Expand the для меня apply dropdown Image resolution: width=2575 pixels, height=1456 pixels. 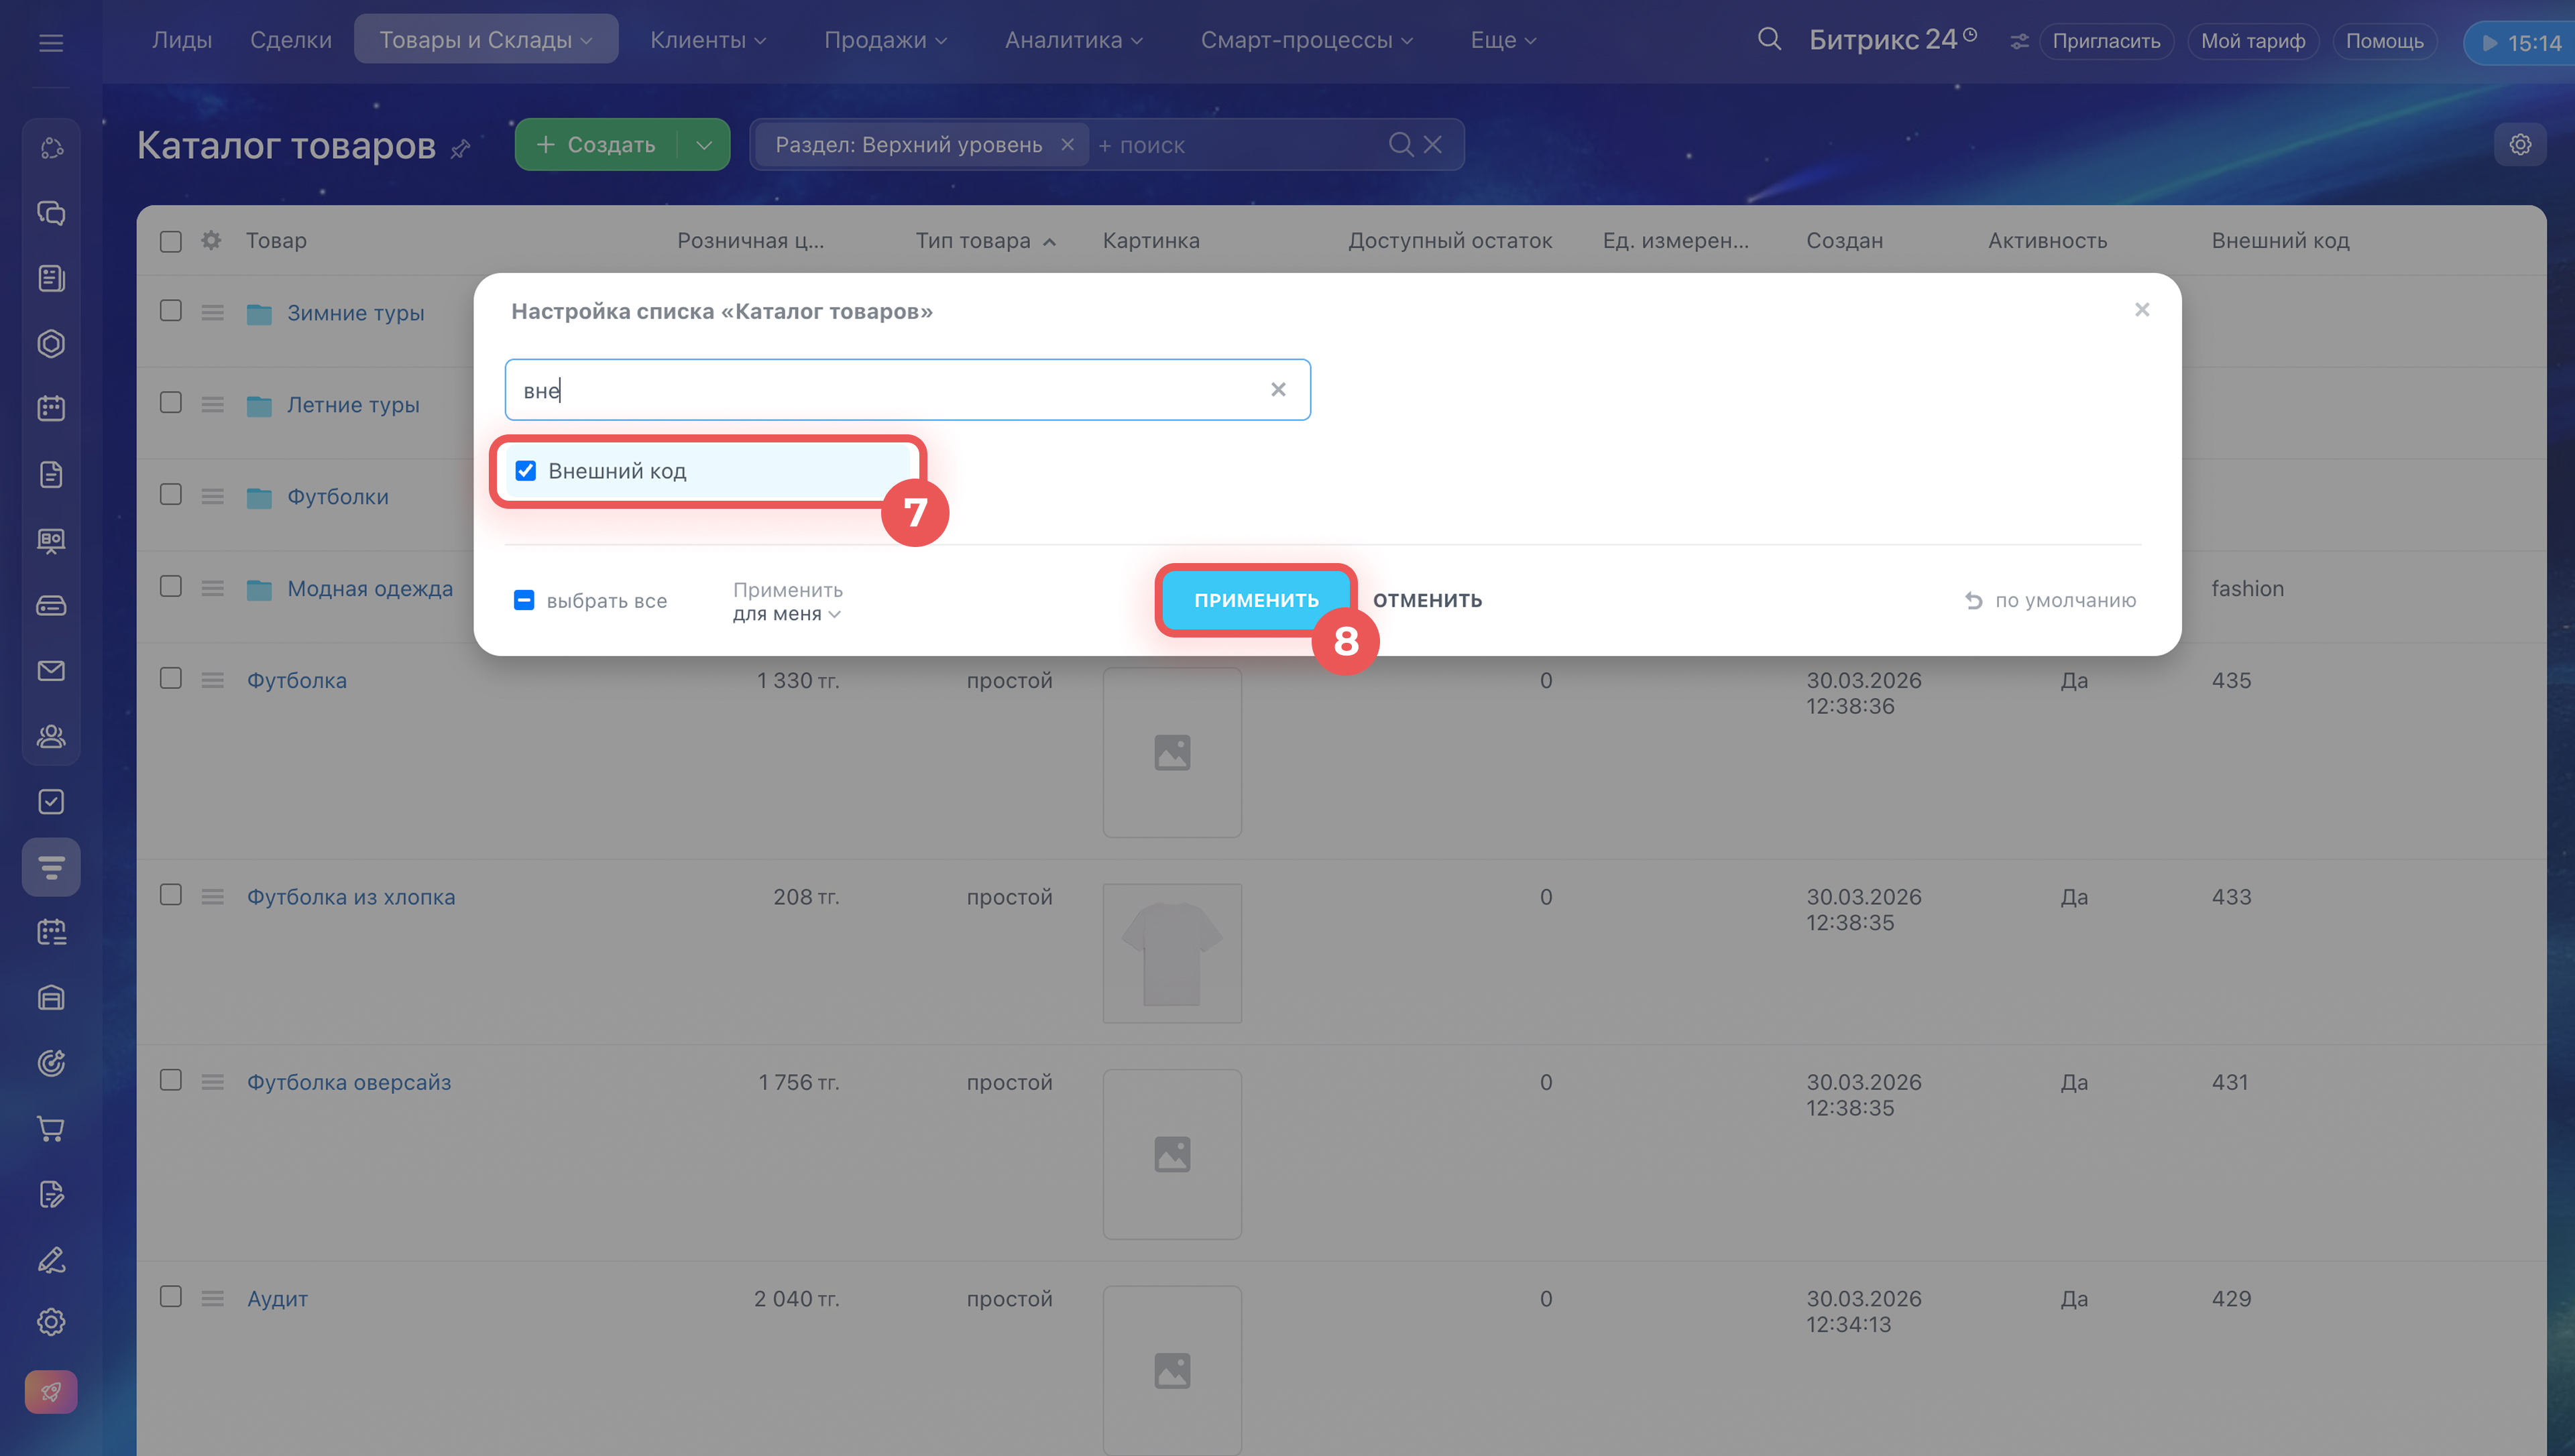click(x=786, y=614)
